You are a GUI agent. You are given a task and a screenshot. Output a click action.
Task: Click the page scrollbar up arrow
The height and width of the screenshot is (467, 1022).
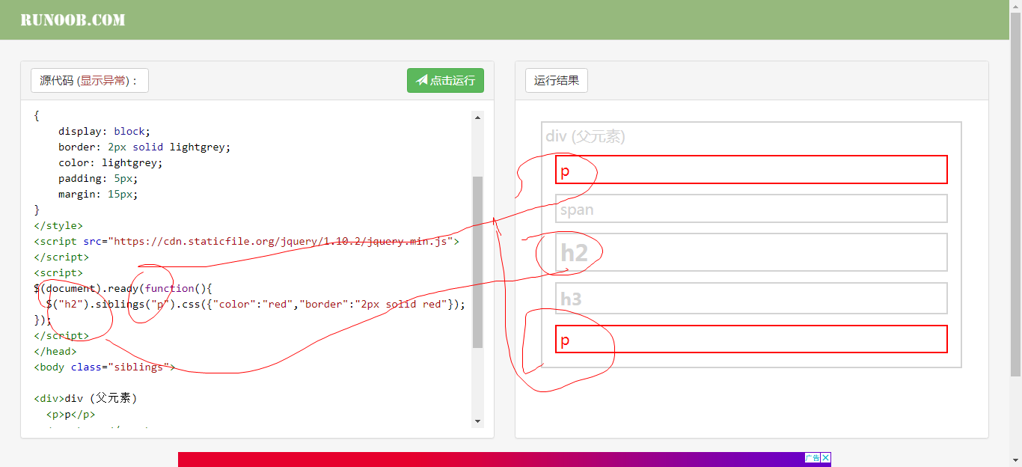(1016, 5)
